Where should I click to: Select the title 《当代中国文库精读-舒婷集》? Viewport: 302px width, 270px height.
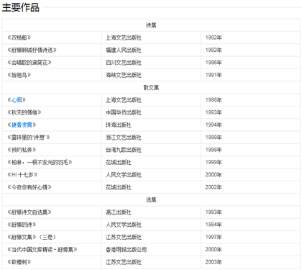click(42, 250)
